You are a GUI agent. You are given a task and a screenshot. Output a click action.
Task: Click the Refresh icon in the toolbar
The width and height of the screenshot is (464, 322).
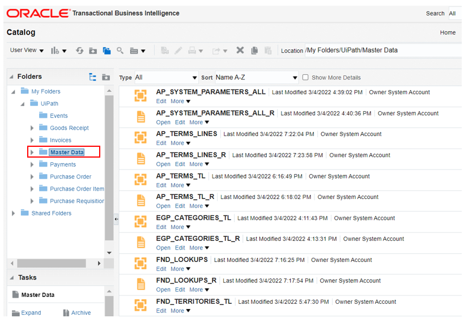tap(80, 50)
